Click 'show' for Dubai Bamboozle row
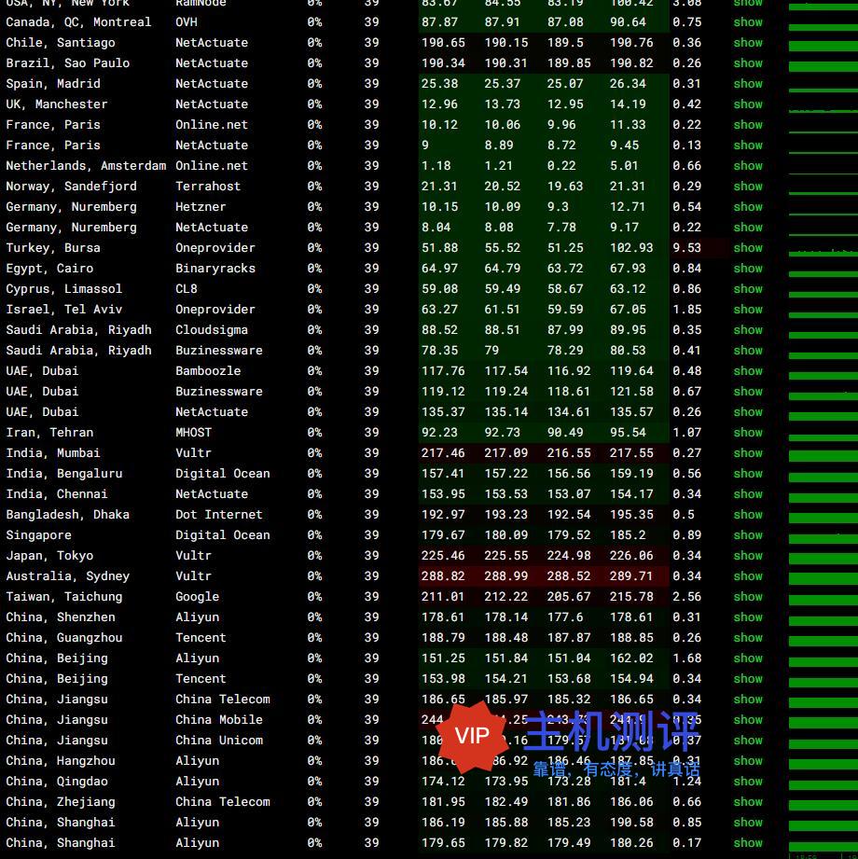The height and width of the screenshot is (859, 858). click(x=748, y=371)
